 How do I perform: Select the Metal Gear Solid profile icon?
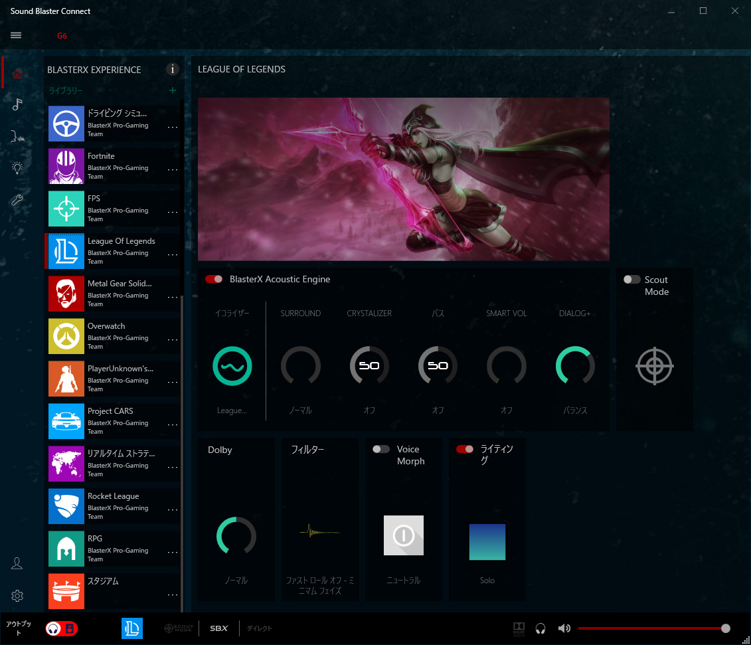click(x=66, y=294)
